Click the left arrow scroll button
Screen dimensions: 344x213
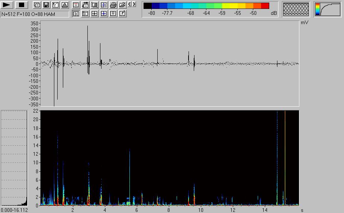(x=129, y=4)
